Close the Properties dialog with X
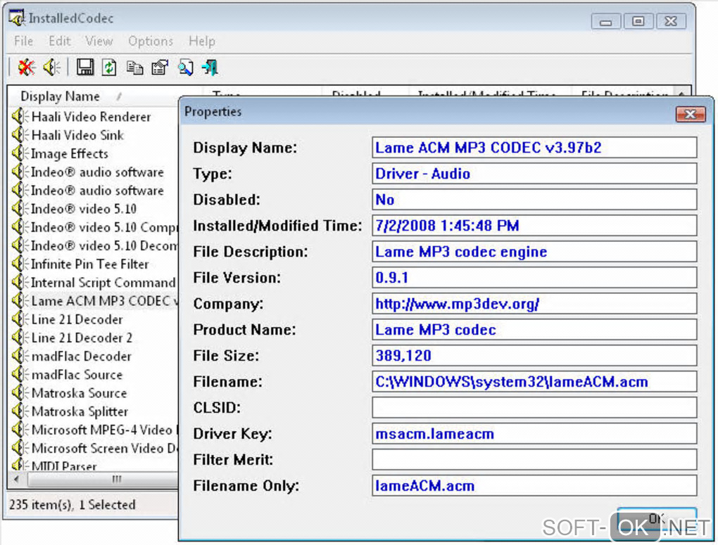Screen dimensions: 718x545 coord(690,114)
